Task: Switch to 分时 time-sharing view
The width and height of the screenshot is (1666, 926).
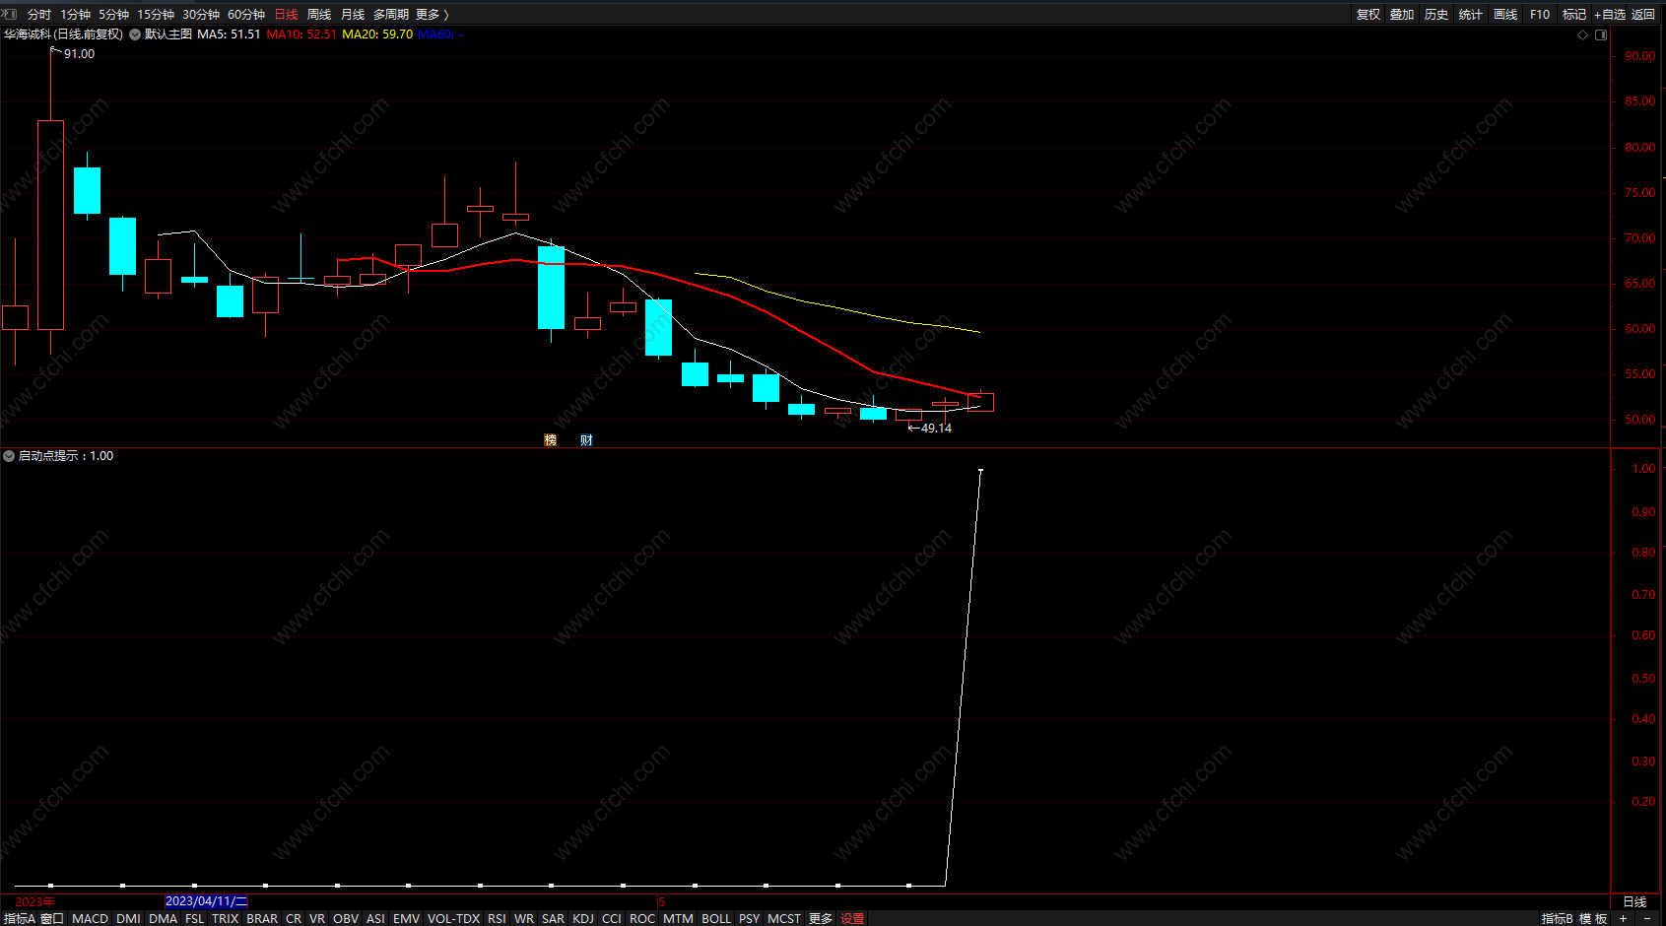Action: click(39, 15)
